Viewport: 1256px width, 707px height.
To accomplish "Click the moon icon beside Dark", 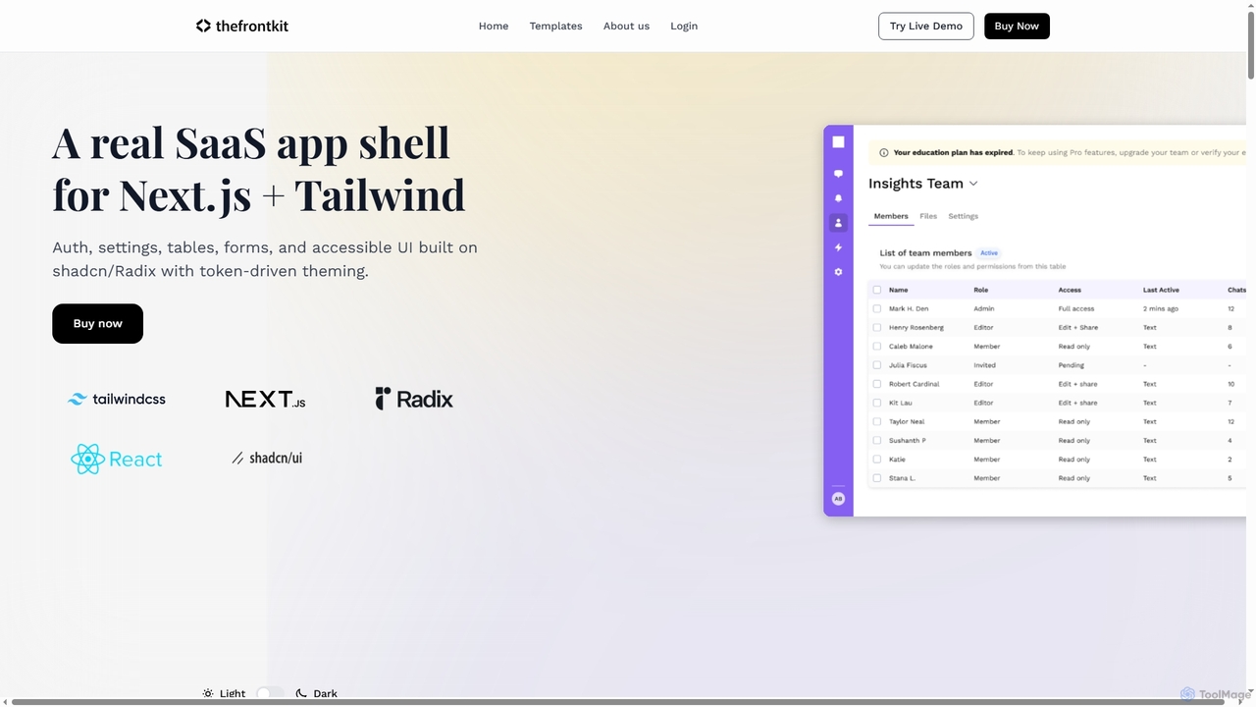I will point(301,693).
